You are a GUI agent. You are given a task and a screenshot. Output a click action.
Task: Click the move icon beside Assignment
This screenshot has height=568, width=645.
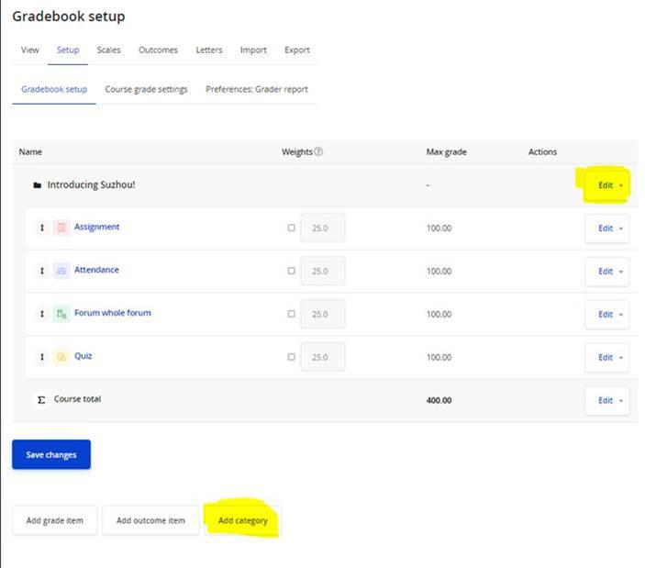(x=42, y=228)
